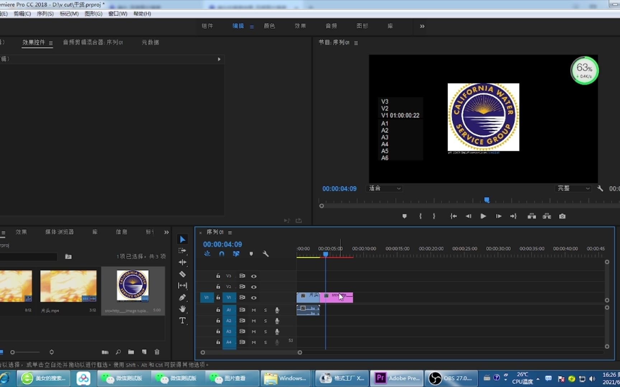620x387 pixels.
Task: Toggle V2 track output eye
Action: pyautogui.click(x=254, y=287)
